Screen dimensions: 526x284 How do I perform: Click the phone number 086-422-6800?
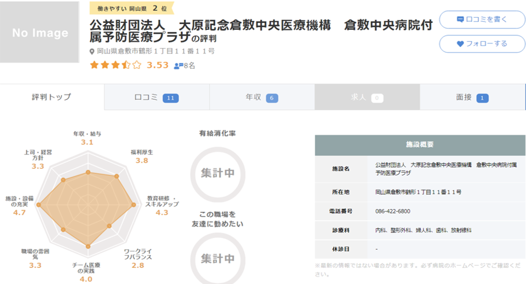(x=392, y=211)
